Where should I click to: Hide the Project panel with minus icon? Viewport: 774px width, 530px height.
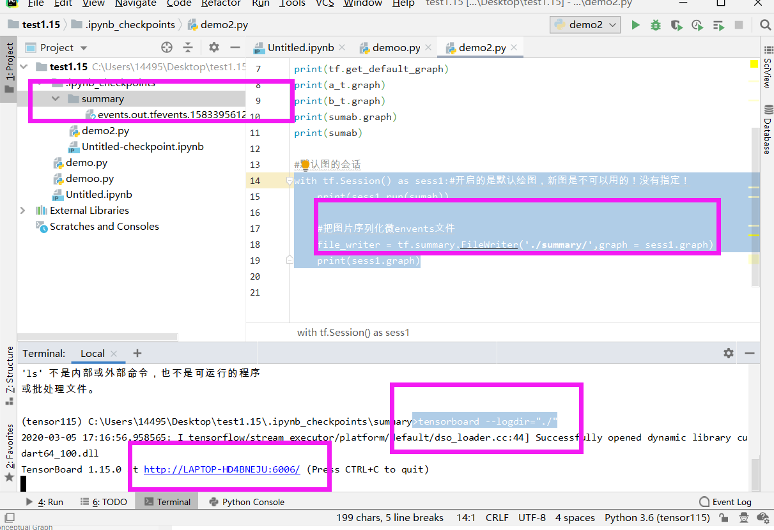point(235,47)
